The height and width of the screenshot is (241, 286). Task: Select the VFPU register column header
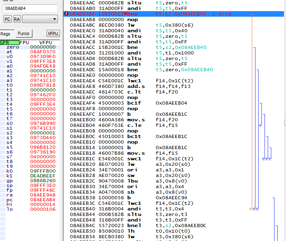(45, 42)
